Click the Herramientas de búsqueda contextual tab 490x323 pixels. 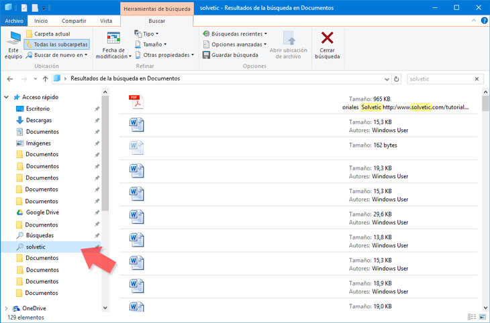point(157,9)
